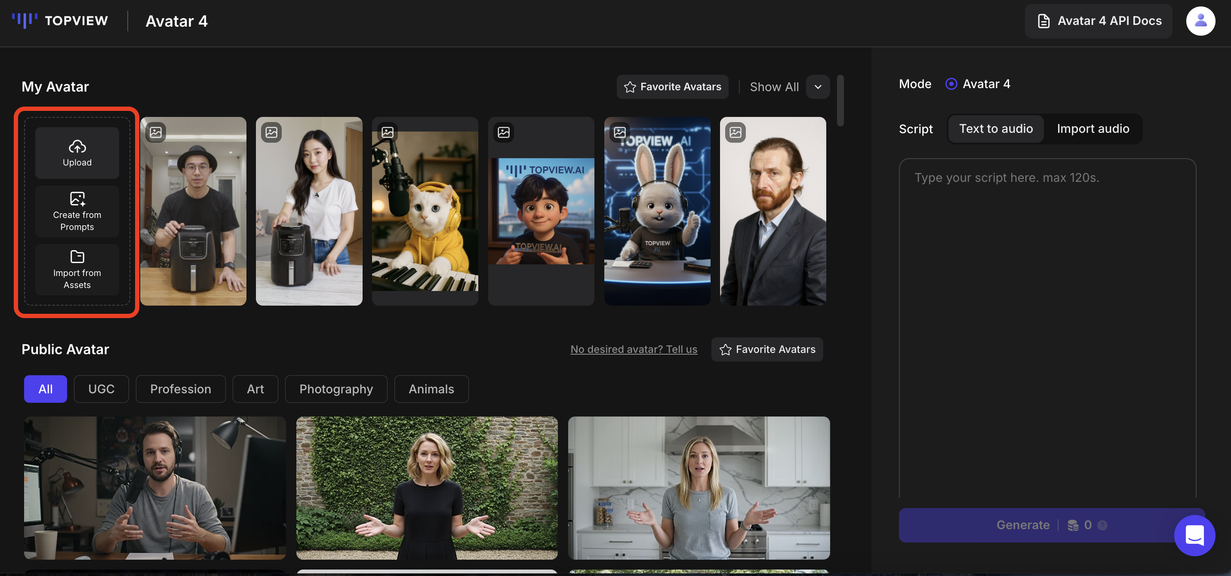Open My Avatar's Favorite Avatars star button
The height and width of the screenshot is (576, 1231).
(672, 87)
